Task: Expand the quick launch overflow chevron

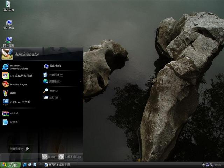Action: [40, 164]
